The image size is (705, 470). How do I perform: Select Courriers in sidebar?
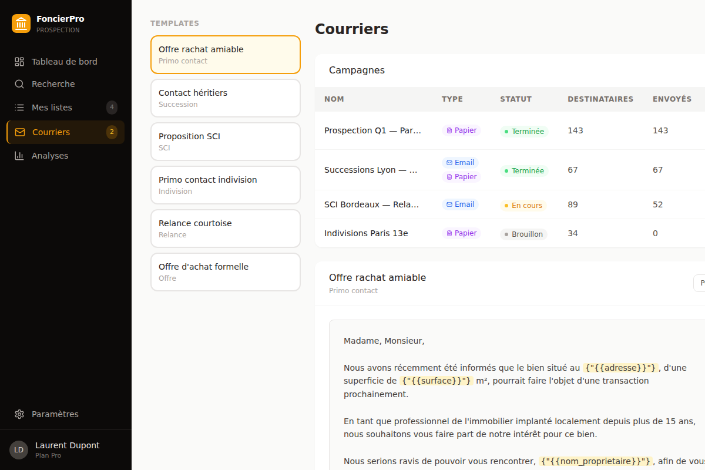(66, 132)
